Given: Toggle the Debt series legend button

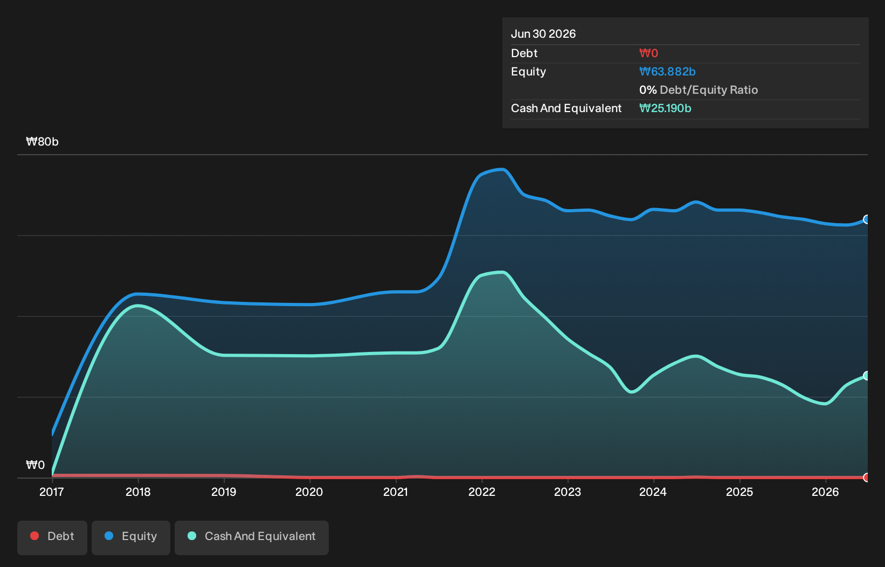Looking at the screenshot, I should click(x=52, y=537).
